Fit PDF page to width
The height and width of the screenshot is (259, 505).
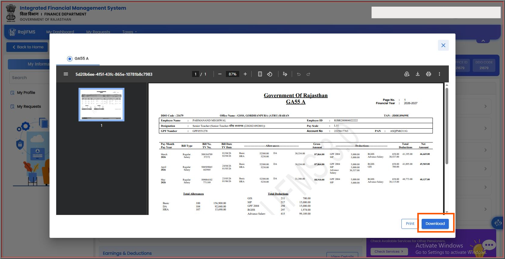click(x=260, y=74)
